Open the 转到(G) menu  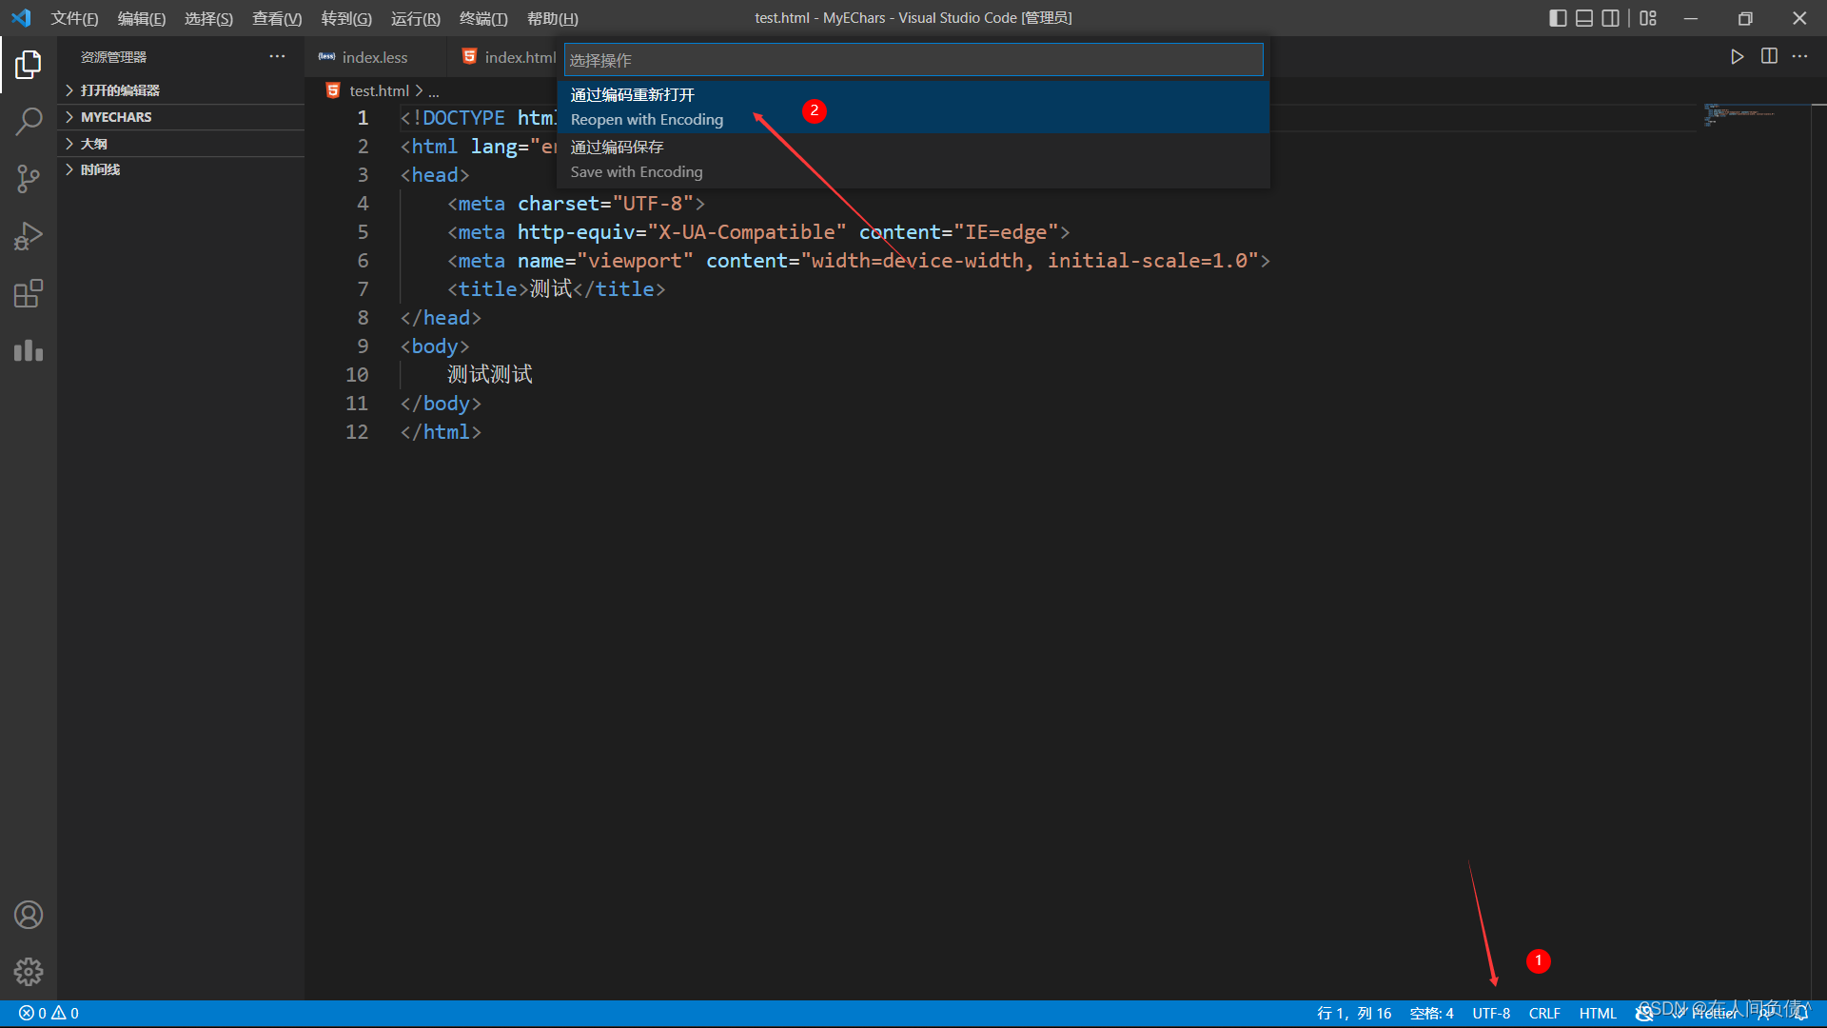point(346,18)
